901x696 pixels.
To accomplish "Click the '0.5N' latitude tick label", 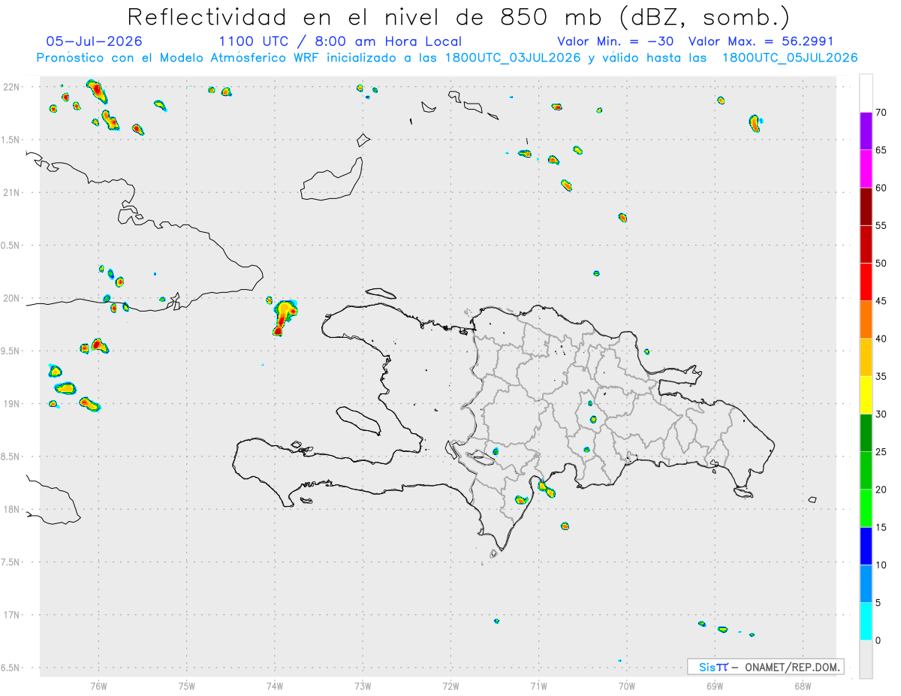I will click(11, 246).
